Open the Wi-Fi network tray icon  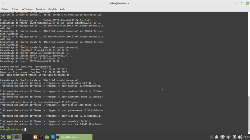pyautogui.click(x=228, y=137)
